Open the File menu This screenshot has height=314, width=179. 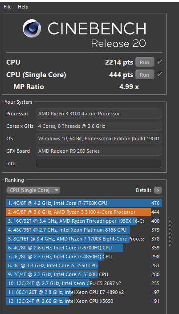click(8, 7)
